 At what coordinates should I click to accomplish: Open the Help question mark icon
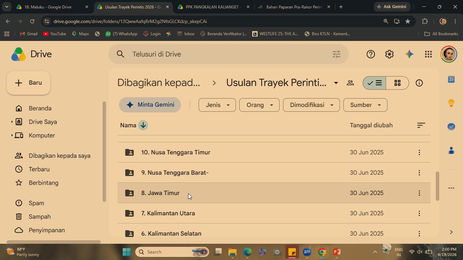point(370,54)
